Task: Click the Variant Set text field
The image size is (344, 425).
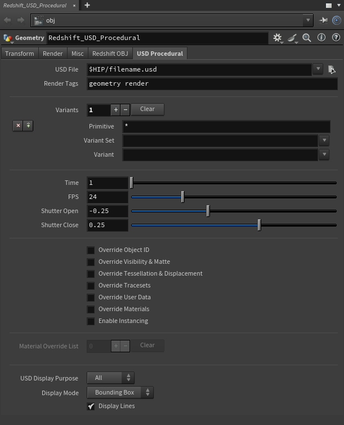Action: click(220, 140)
